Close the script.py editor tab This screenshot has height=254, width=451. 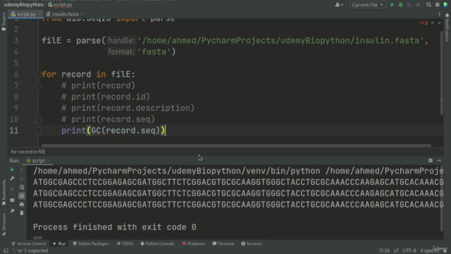(x=39, y=14)
